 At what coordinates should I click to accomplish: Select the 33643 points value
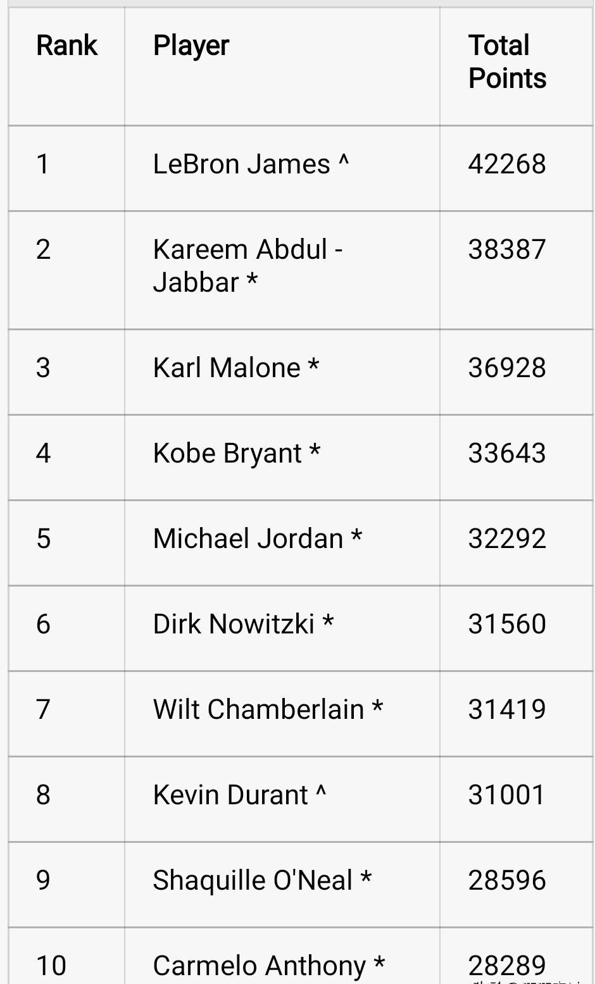pyautogui.click(x=506, y=453)
